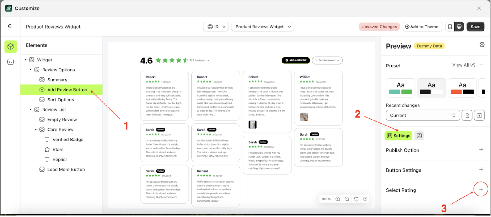Expand the 129 Reviews chevron

208,61
